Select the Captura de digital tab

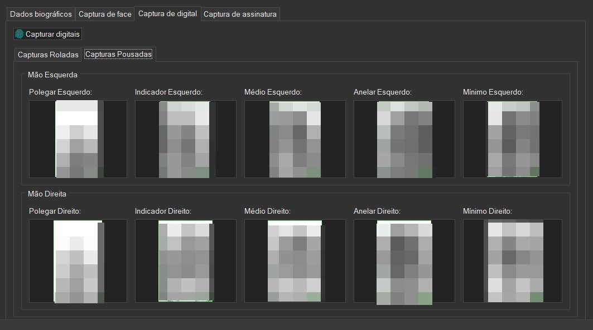167,14
